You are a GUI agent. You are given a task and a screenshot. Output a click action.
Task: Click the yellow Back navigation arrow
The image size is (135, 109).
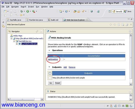[x=21, y=15]
